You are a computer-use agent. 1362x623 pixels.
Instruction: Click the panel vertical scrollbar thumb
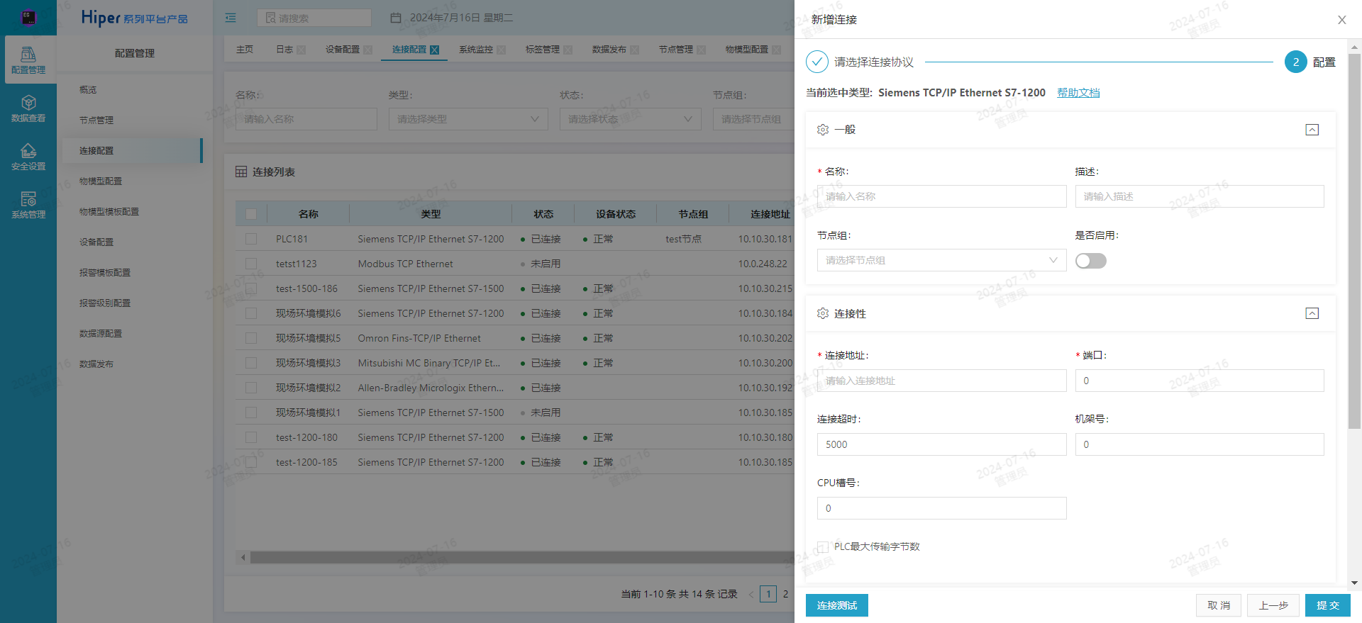coord(1354,241)
